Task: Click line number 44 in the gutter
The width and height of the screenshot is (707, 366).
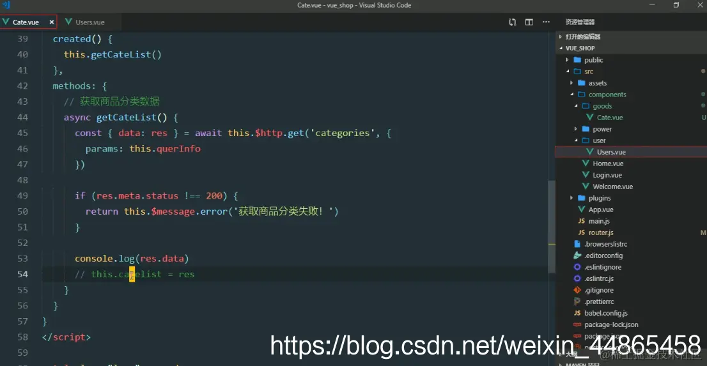Action: point(22,117)
